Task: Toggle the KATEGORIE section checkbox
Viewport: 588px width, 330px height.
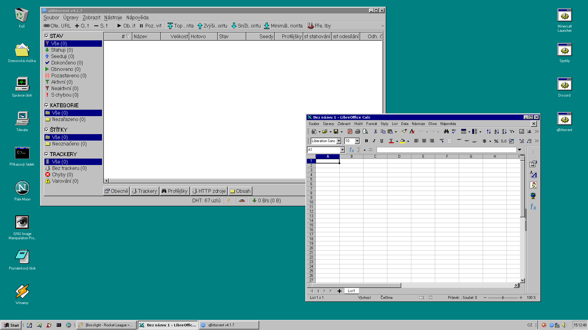Action: point(47,105)
